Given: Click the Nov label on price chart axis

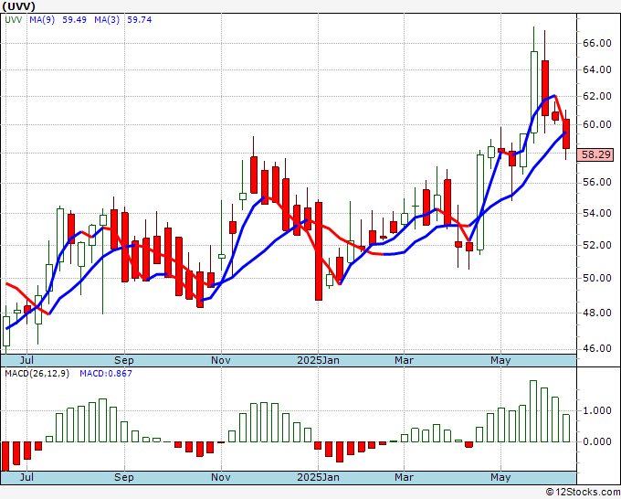Looking at the screenshot, I should click(221, 360).
